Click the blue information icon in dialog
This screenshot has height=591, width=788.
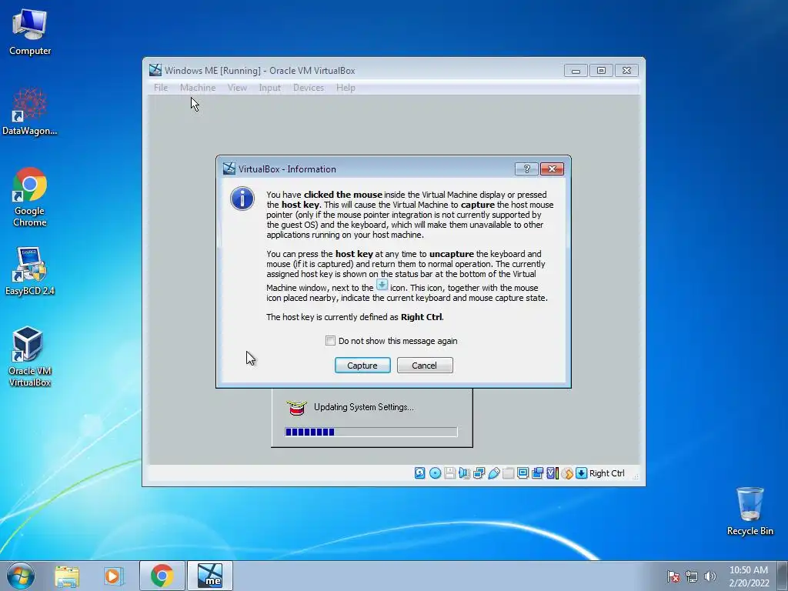pyautogui.click(x=242, y=199)
